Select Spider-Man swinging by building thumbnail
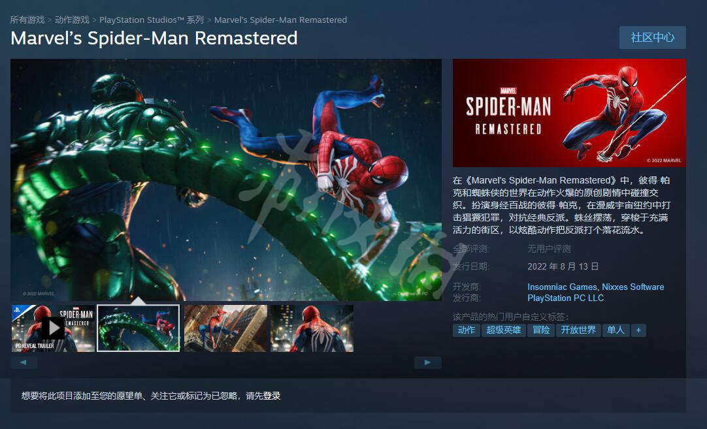 point(225,328)
